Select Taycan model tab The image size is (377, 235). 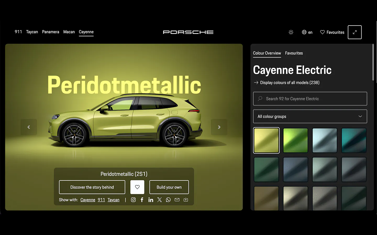[x=32, y=32]
